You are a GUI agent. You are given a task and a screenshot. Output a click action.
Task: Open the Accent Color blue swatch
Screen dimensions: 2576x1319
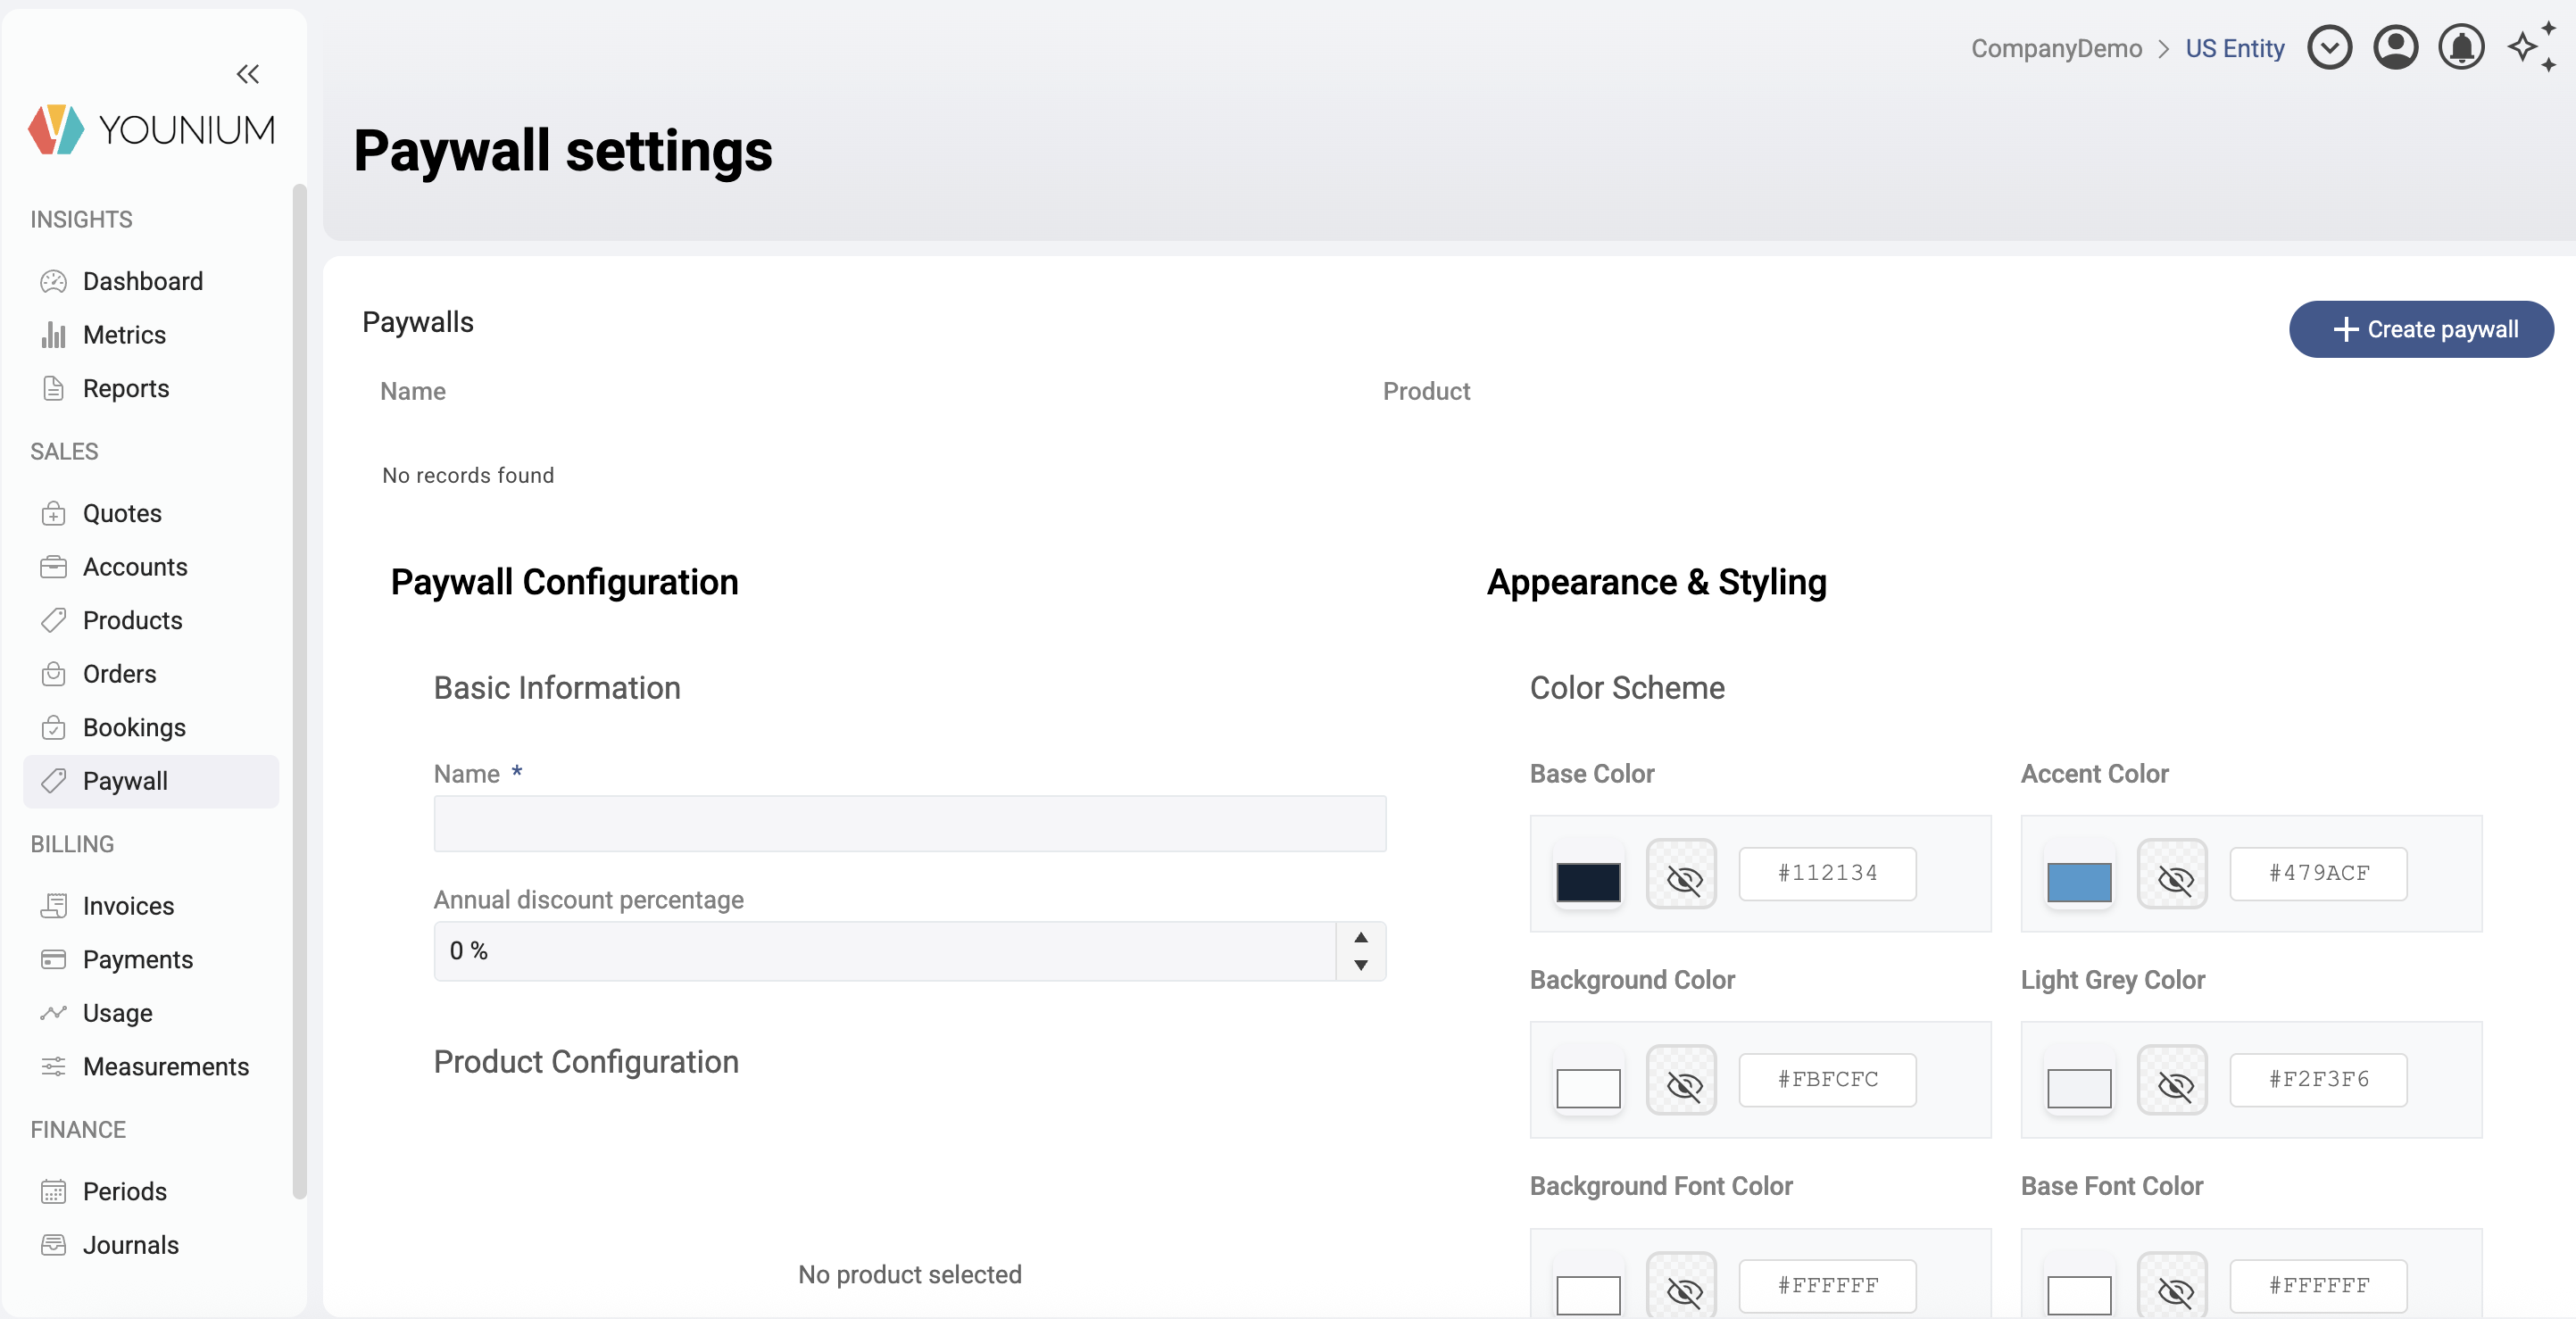(2079, 882)
